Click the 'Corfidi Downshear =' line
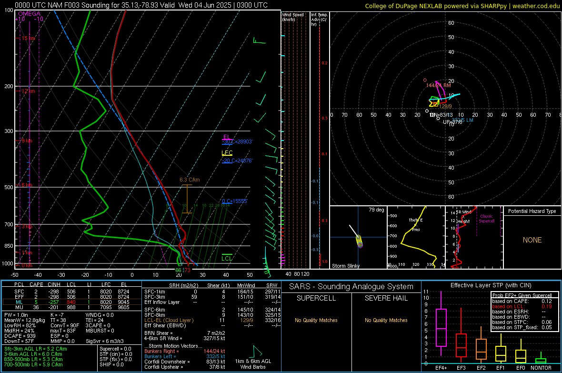 (185, 362)
